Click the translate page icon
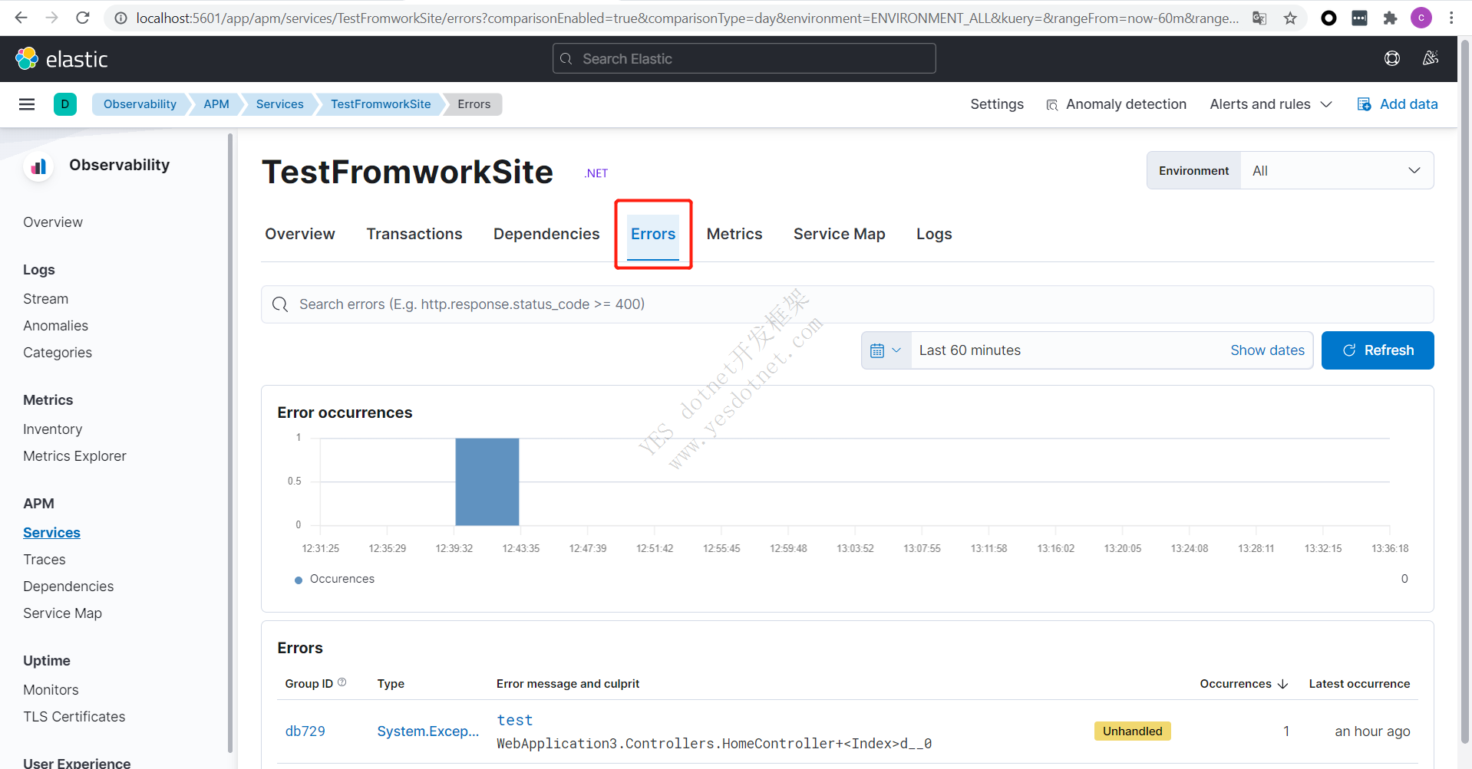The width and height of the screenshot is (1472, 769). pos(1259,18)
